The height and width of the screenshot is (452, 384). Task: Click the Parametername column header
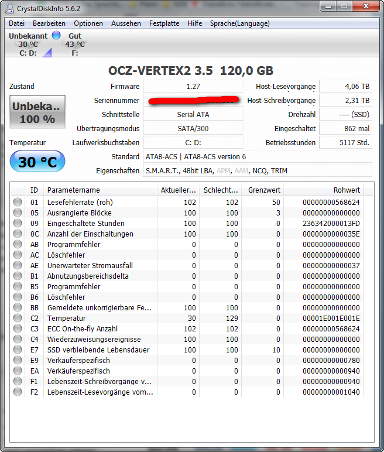pyautogui.click(x=100, y=190)
